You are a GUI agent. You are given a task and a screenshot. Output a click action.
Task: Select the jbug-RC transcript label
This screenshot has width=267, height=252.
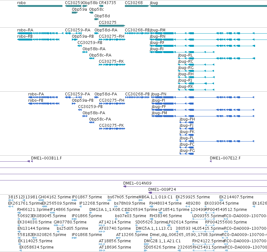[x=186, y=62]
